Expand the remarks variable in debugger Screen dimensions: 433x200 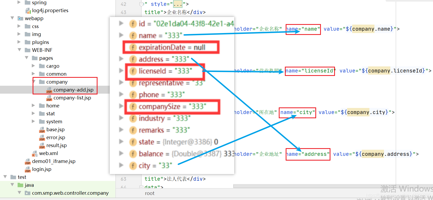click(x=121, y=130)
